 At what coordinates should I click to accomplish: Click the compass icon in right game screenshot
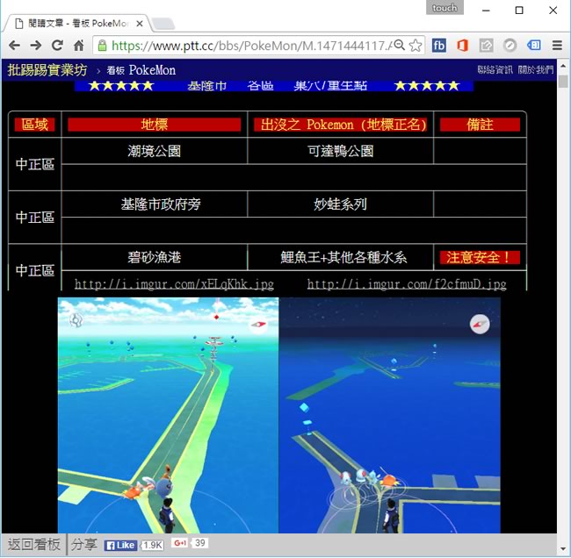tap(480, 324)
